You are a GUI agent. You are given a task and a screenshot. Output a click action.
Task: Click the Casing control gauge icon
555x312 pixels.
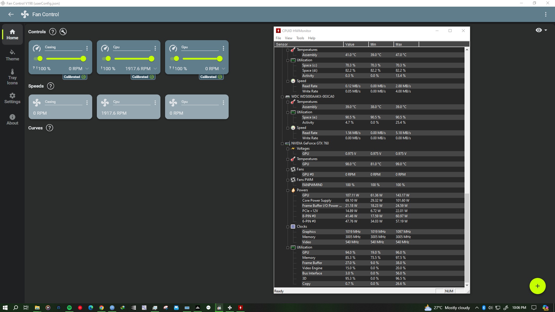point(37,48)
